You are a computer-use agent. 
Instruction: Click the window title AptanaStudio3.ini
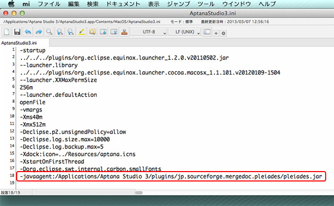point(212,14)
